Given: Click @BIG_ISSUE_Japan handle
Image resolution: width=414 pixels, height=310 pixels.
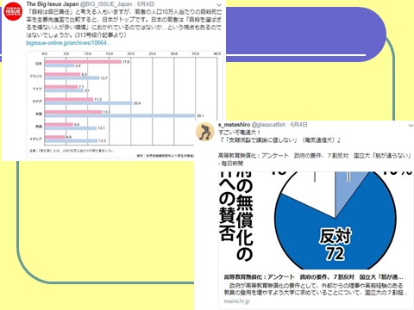Looking at the screenshot, I should click(107, 4).
